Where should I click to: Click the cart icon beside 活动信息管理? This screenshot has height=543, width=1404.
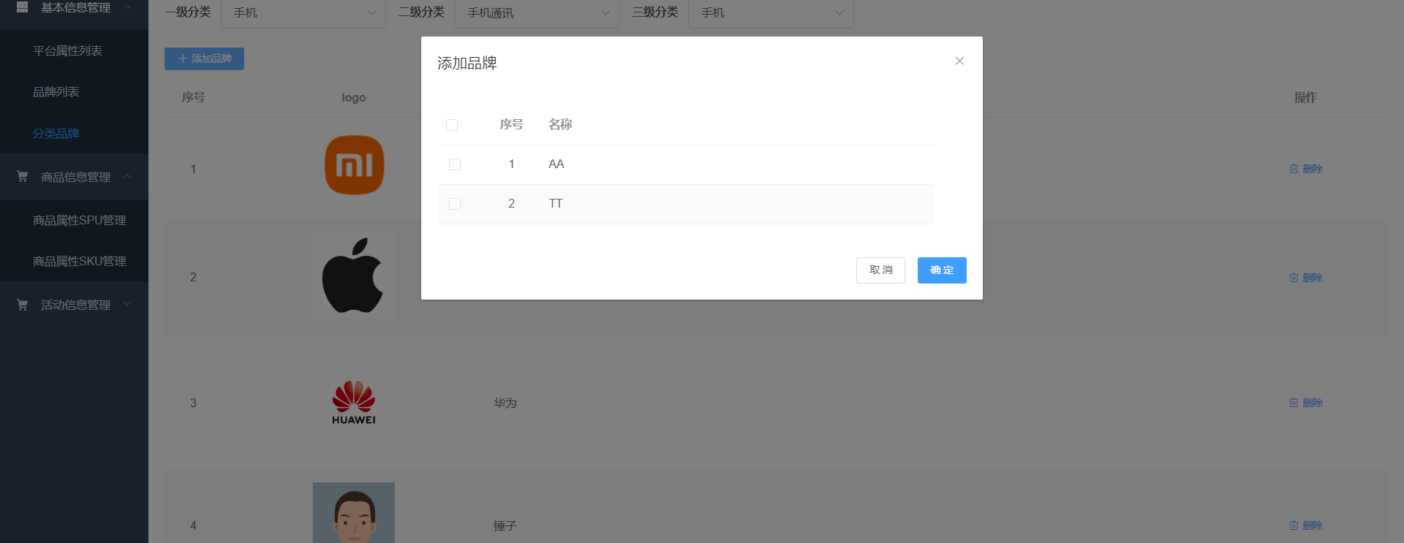pos(22,305)
